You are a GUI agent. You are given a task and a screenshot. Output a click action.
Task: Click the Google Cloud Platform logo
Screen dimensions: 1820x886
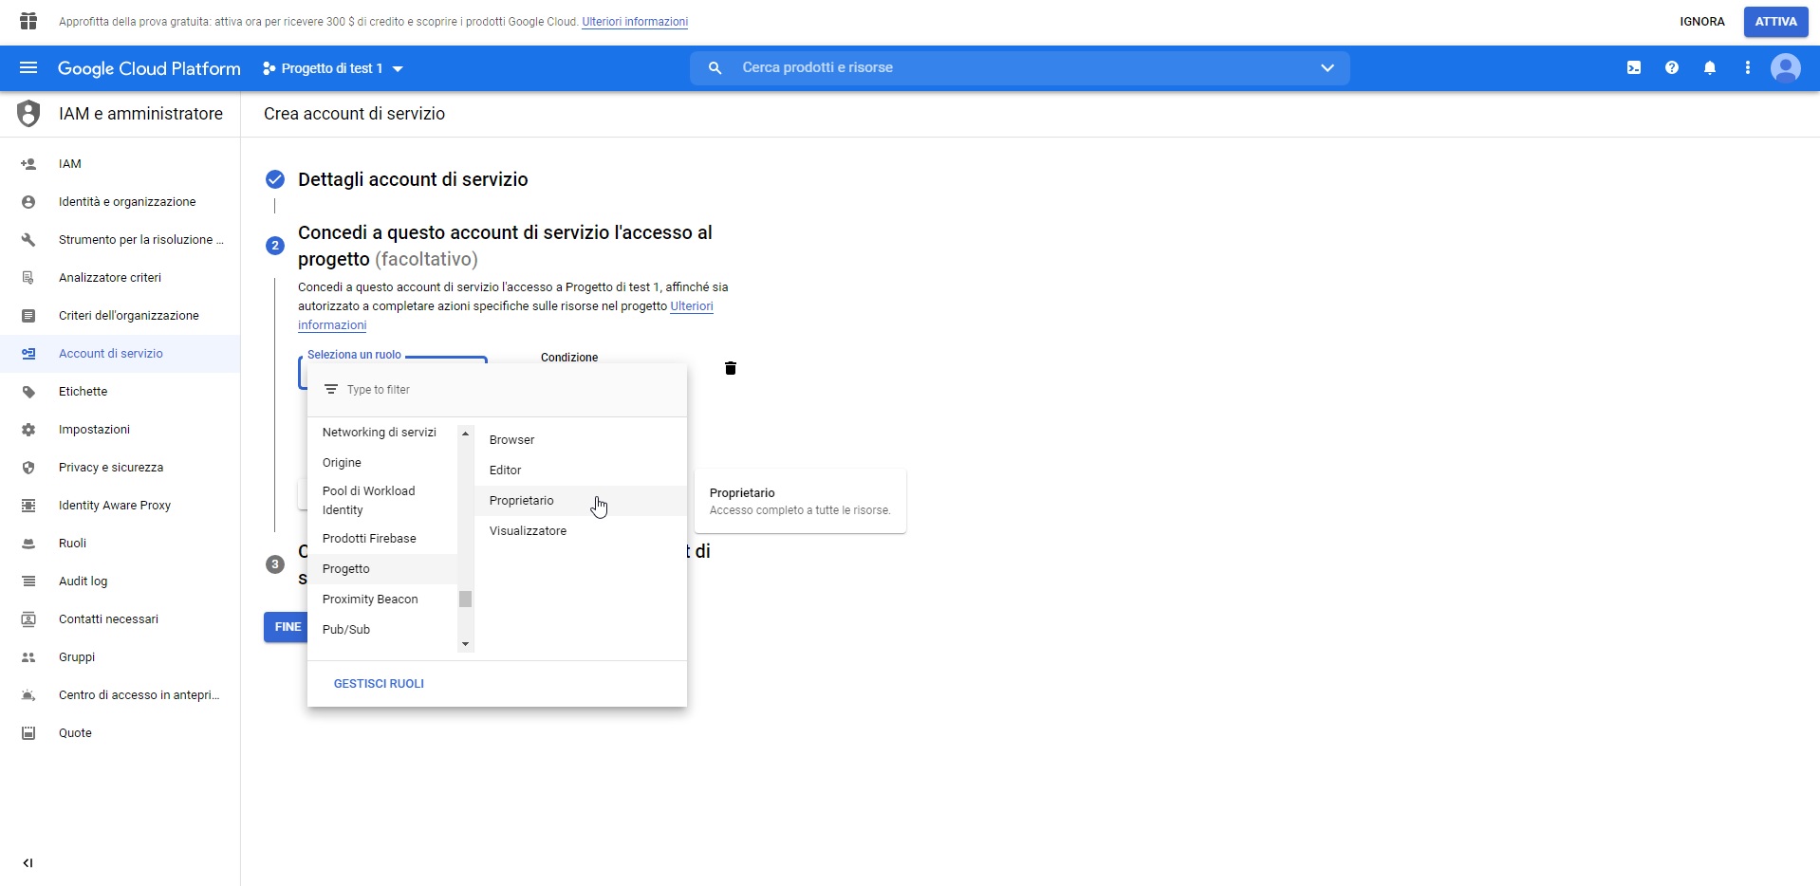(149, 68)
